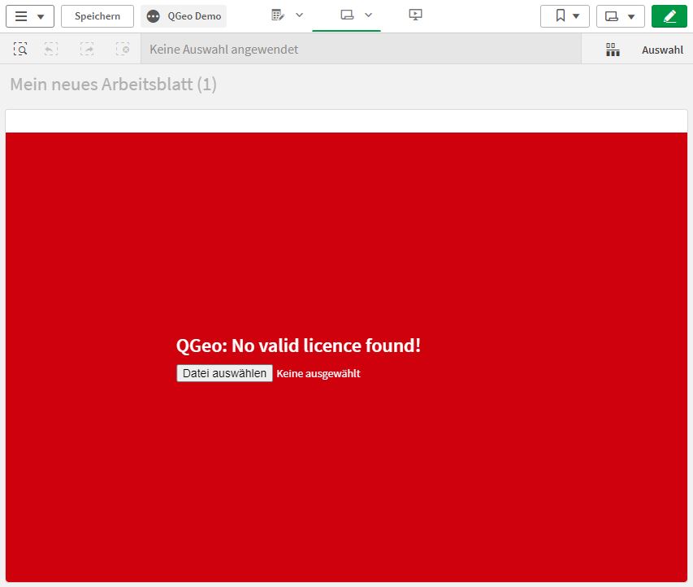Click the Keine Auswahl angewendet selection bar
Screen dimensions: 693x587
361,50
